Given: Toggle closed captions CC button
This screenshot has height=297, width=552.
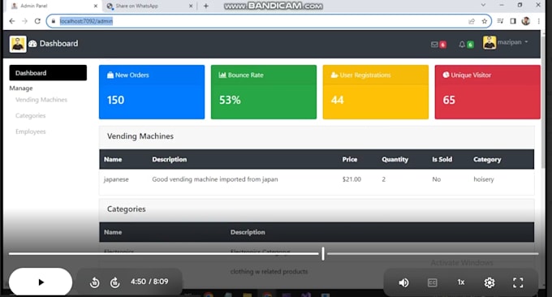Looking at the screenshot, I should click(x=433, y=282).
